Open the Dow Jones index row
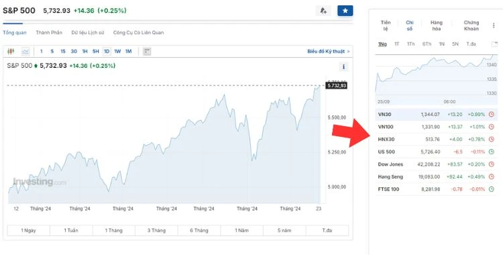 [x=437, y=164]
